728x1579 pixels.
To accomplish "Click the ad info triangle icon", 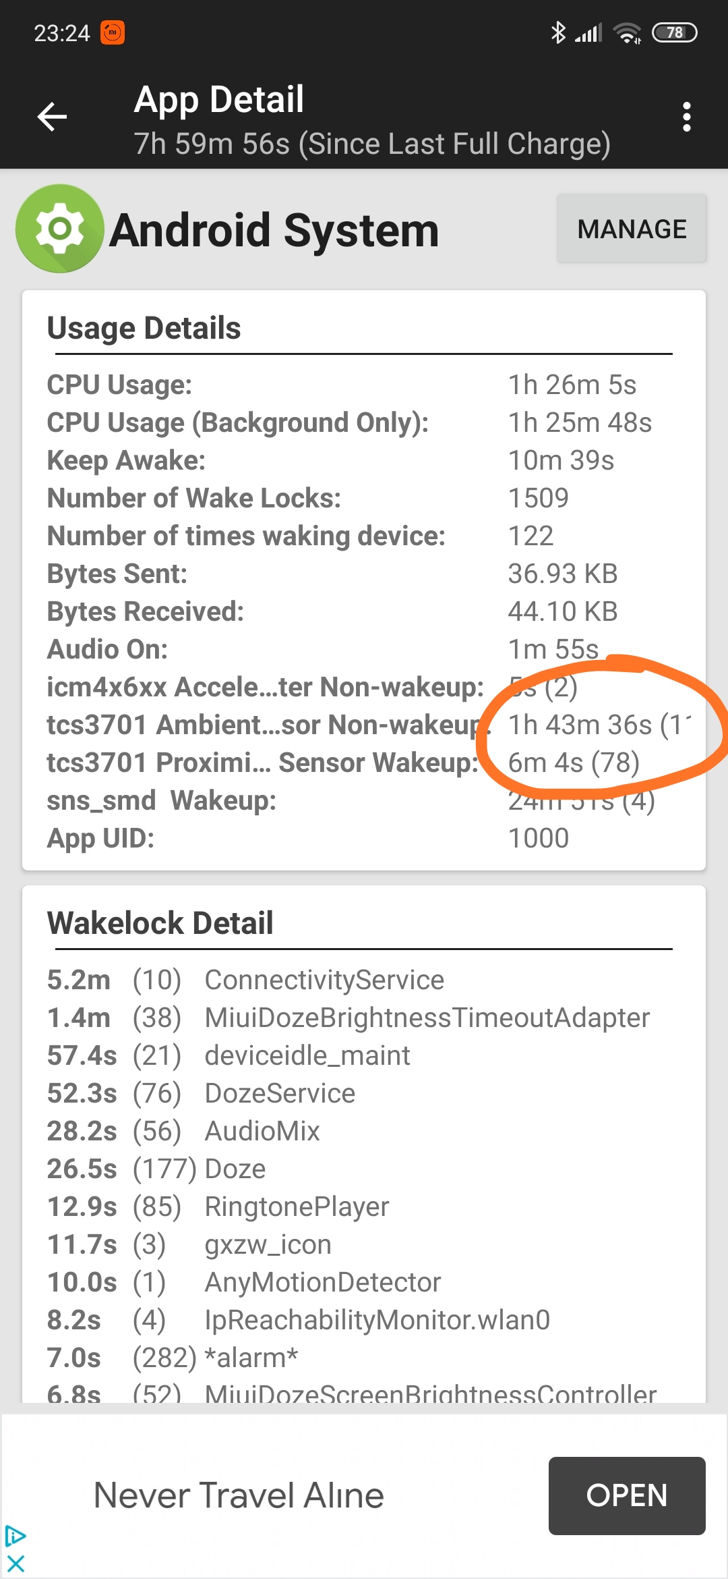I will click(15, 1536).
